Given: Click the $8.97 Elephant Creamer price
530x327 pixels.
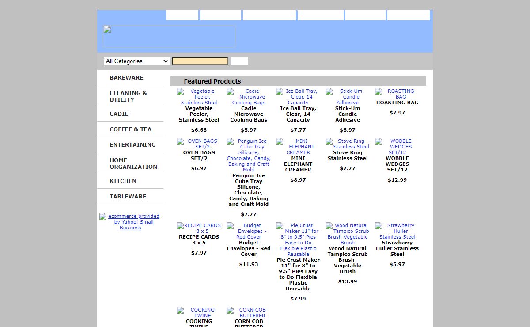Looking at the screenshot, I should [x=298, y=180].
